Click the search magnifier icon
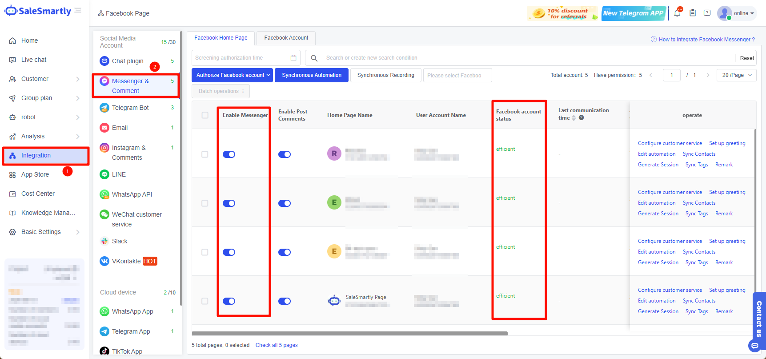Screen dimensions: 766x359 (314, 58)
